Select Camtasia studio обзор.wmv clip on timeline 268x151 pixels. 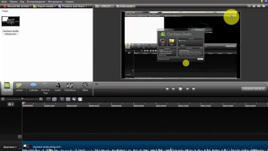[145, 146]
